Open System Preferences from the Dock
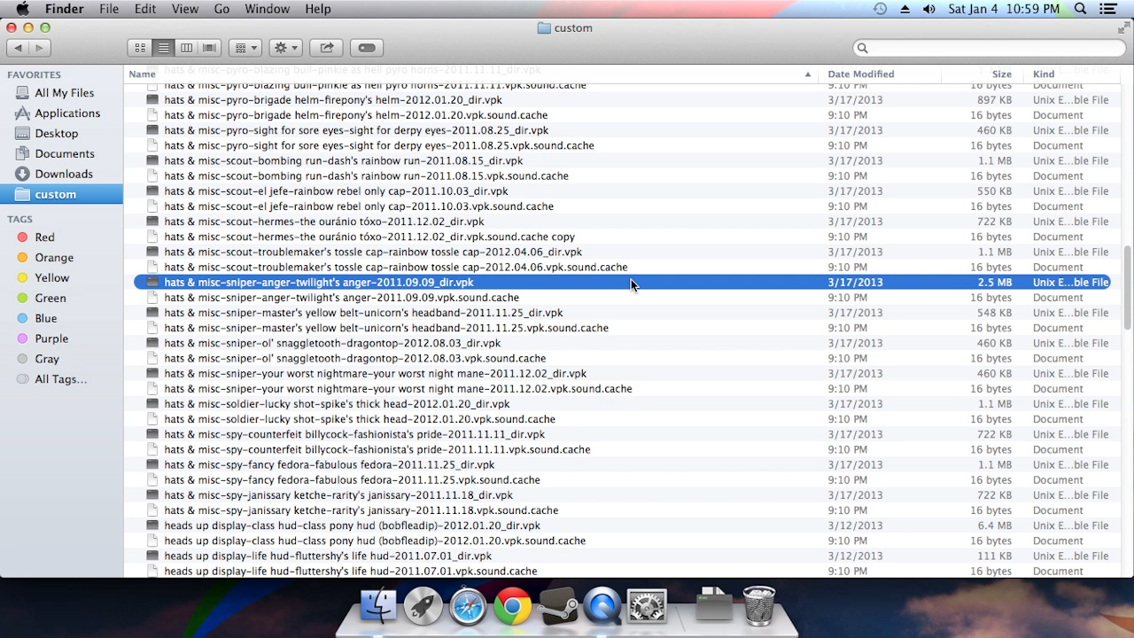This screenshot has height=638, width=1134. click(647, 606)
